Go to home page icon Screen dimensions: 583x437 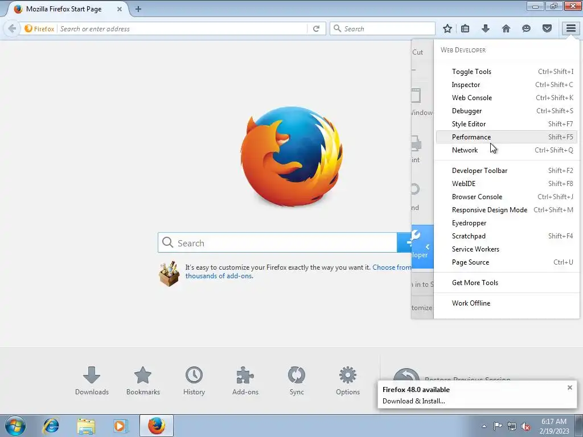(506, 28)
